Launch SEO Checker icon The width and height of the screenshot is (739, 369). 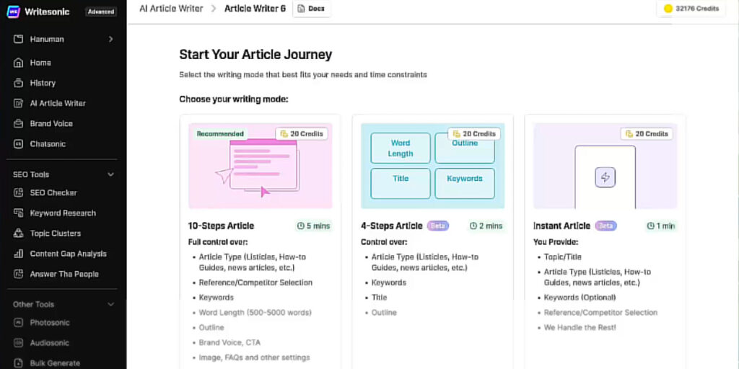tap(18, 192)
